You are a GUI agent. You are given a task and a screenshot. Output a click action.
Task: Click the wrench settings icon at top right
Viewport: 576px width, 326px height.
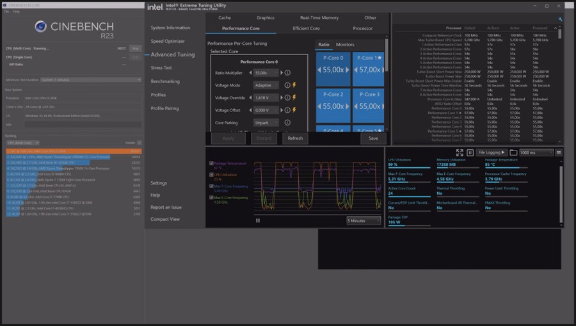click(x=561, y=19)
